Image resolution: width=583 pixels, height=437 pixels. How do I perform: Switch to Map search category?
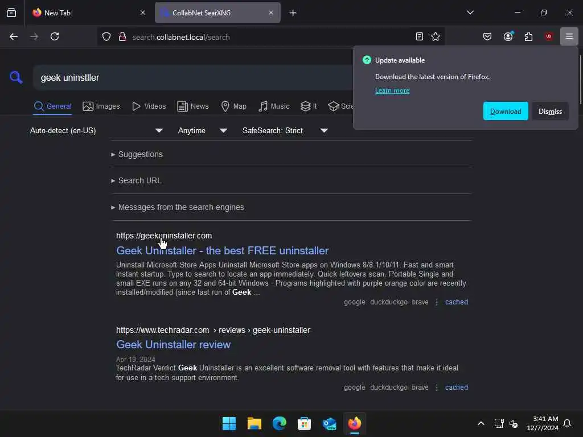[233, 106]
